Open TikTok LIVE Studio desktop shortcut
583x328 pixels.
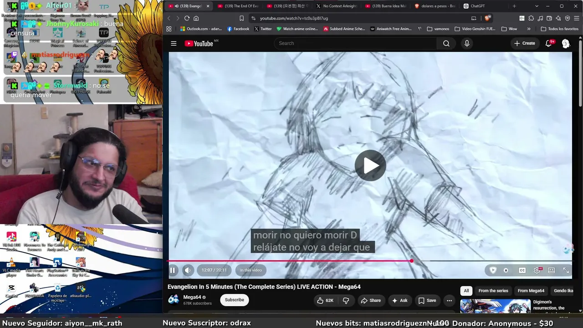[x=11, y=241]
